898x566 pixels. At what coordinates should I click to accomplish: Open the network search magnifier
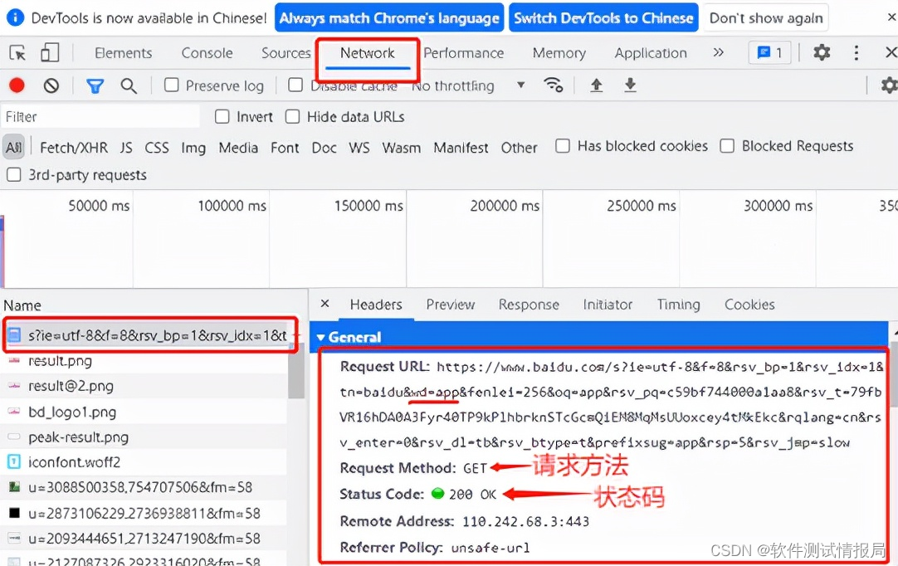(x=129, y=86)
